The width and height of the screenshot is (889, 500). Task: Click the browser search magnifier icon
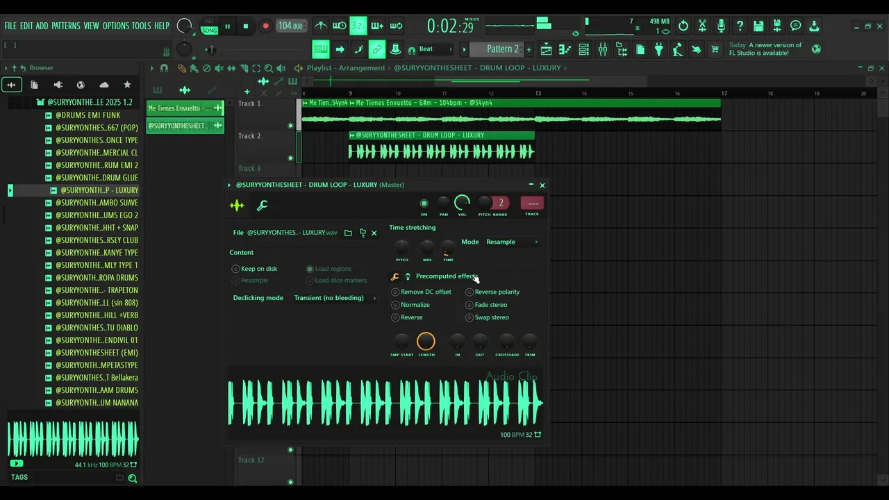[x=132, y=478]
